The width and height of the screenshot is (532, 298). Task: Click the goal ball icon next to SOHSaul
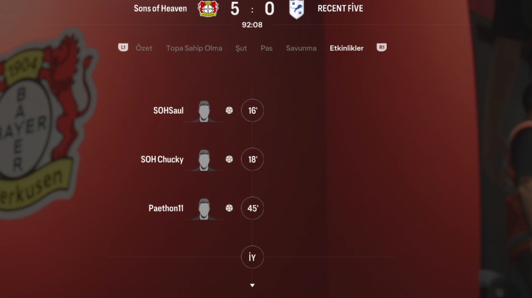click(229, 110)
